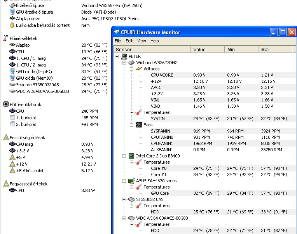Maximize the CPUID Hardware Monitor window
Screen dimensions: 297x234
pos(283,32)
